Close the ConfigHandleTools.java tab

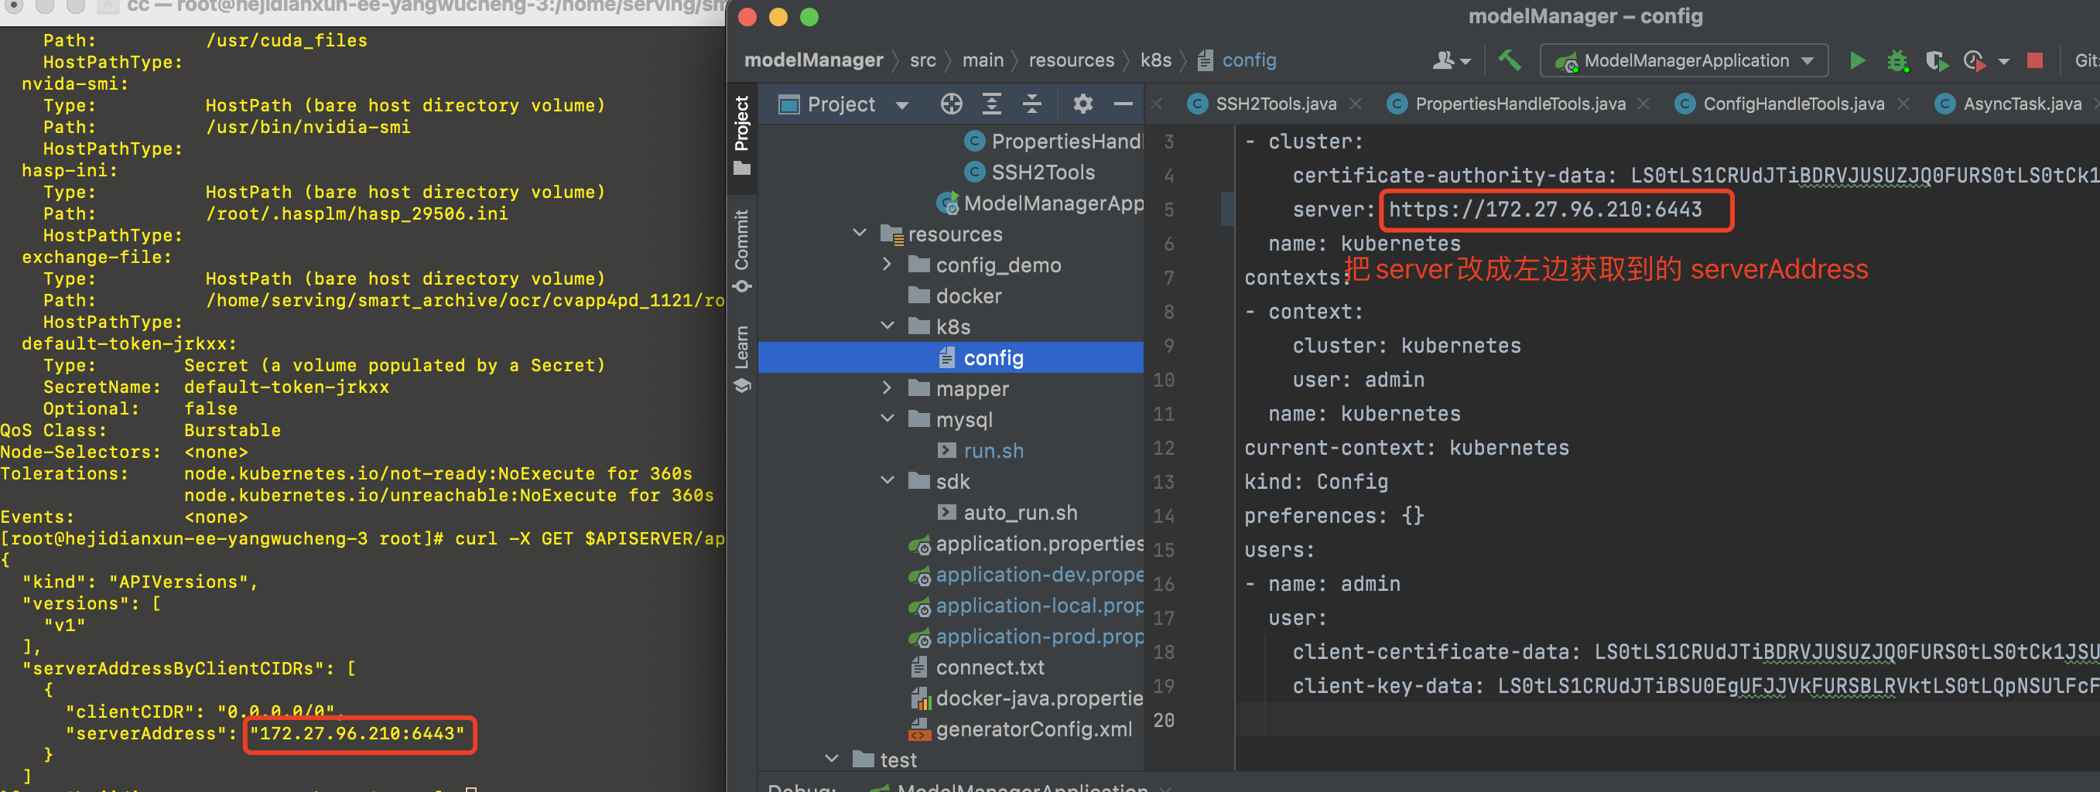[x=1903, y=104]
